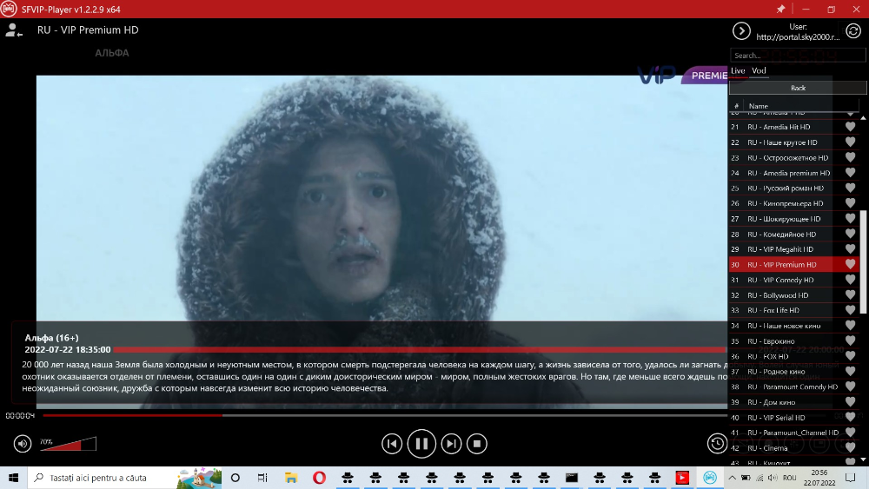Select channel RU - FOX HD
The height and width of the screenshot is (489, 869).
(793, 356)
